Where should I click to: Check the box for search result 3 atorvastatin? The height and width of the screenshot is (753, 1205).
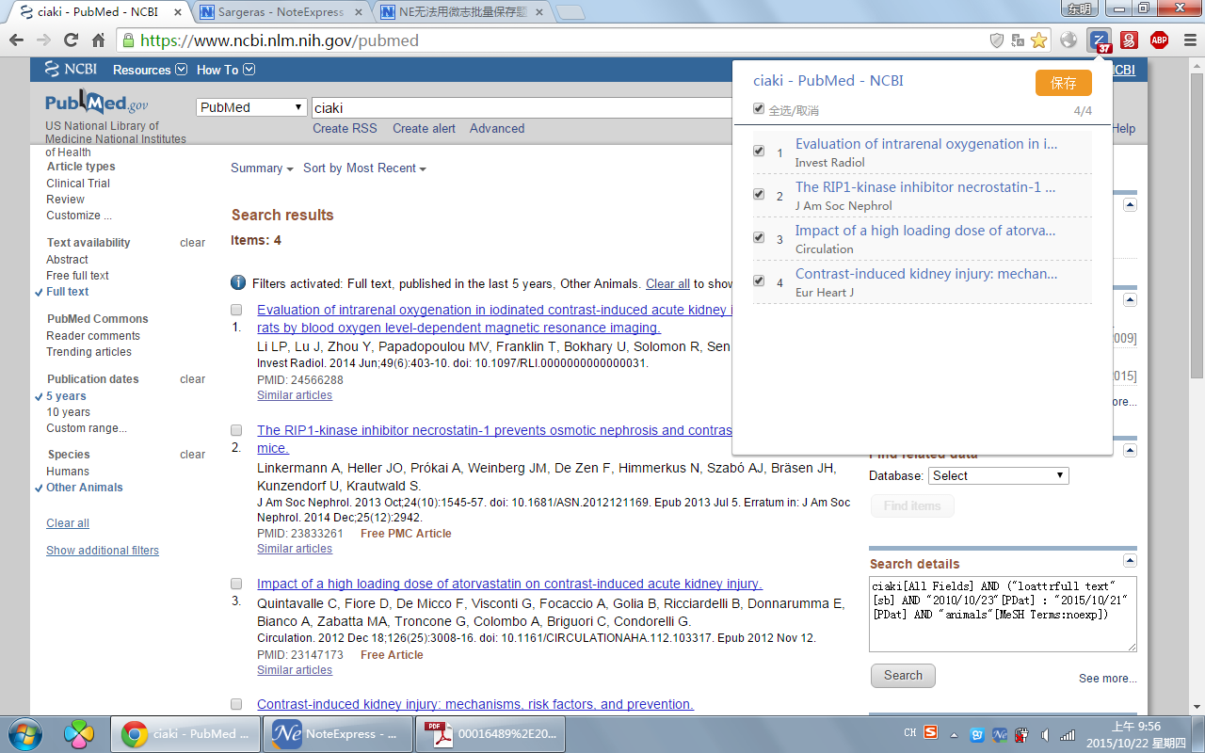click(x=236, y=584)
